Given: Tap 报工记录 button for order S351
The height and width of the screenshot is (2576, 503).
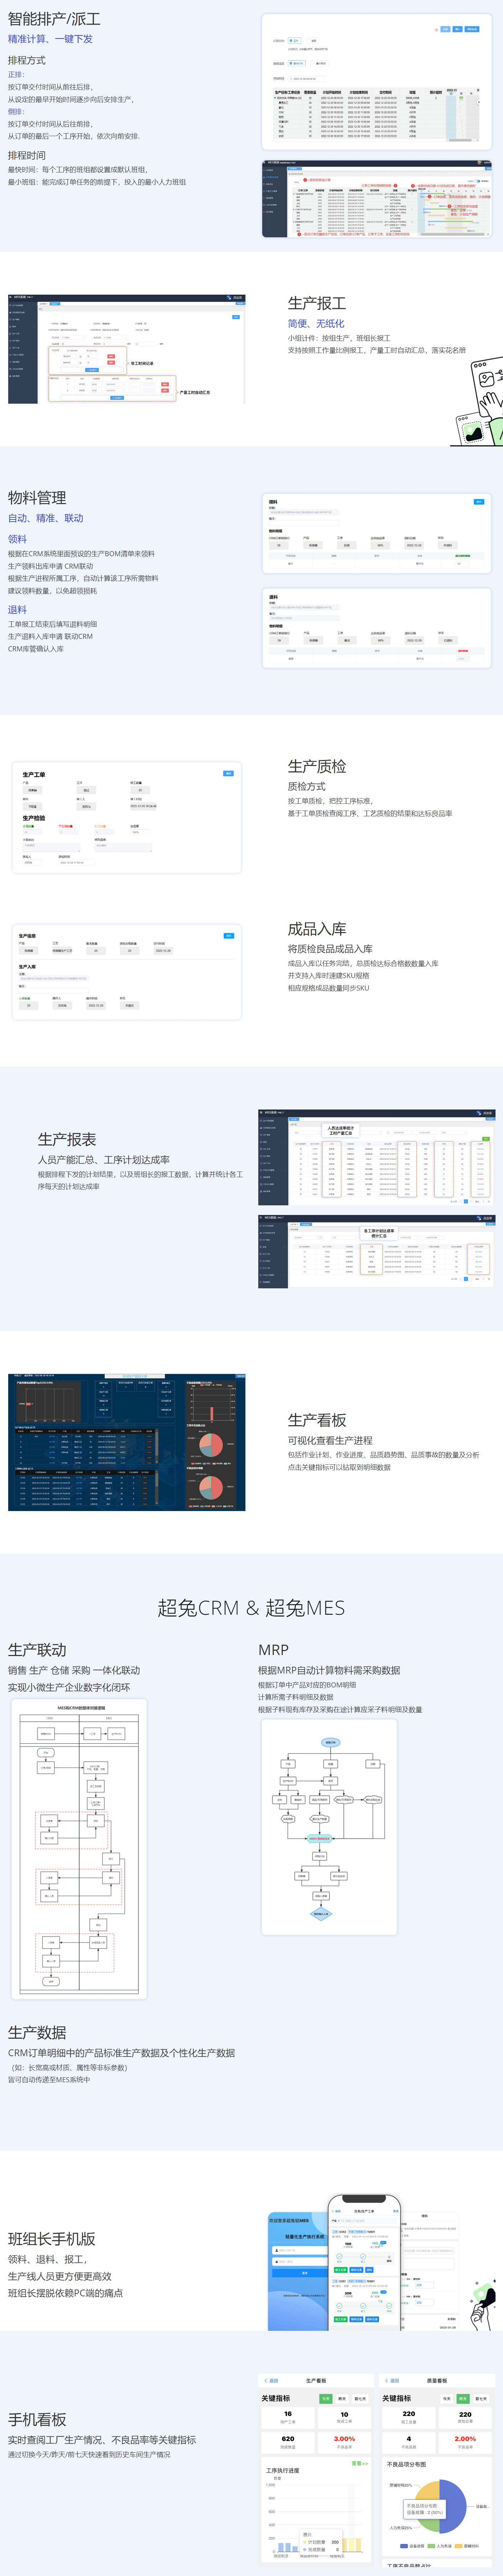Looking at the screenshot, I should click(341, 2320).
